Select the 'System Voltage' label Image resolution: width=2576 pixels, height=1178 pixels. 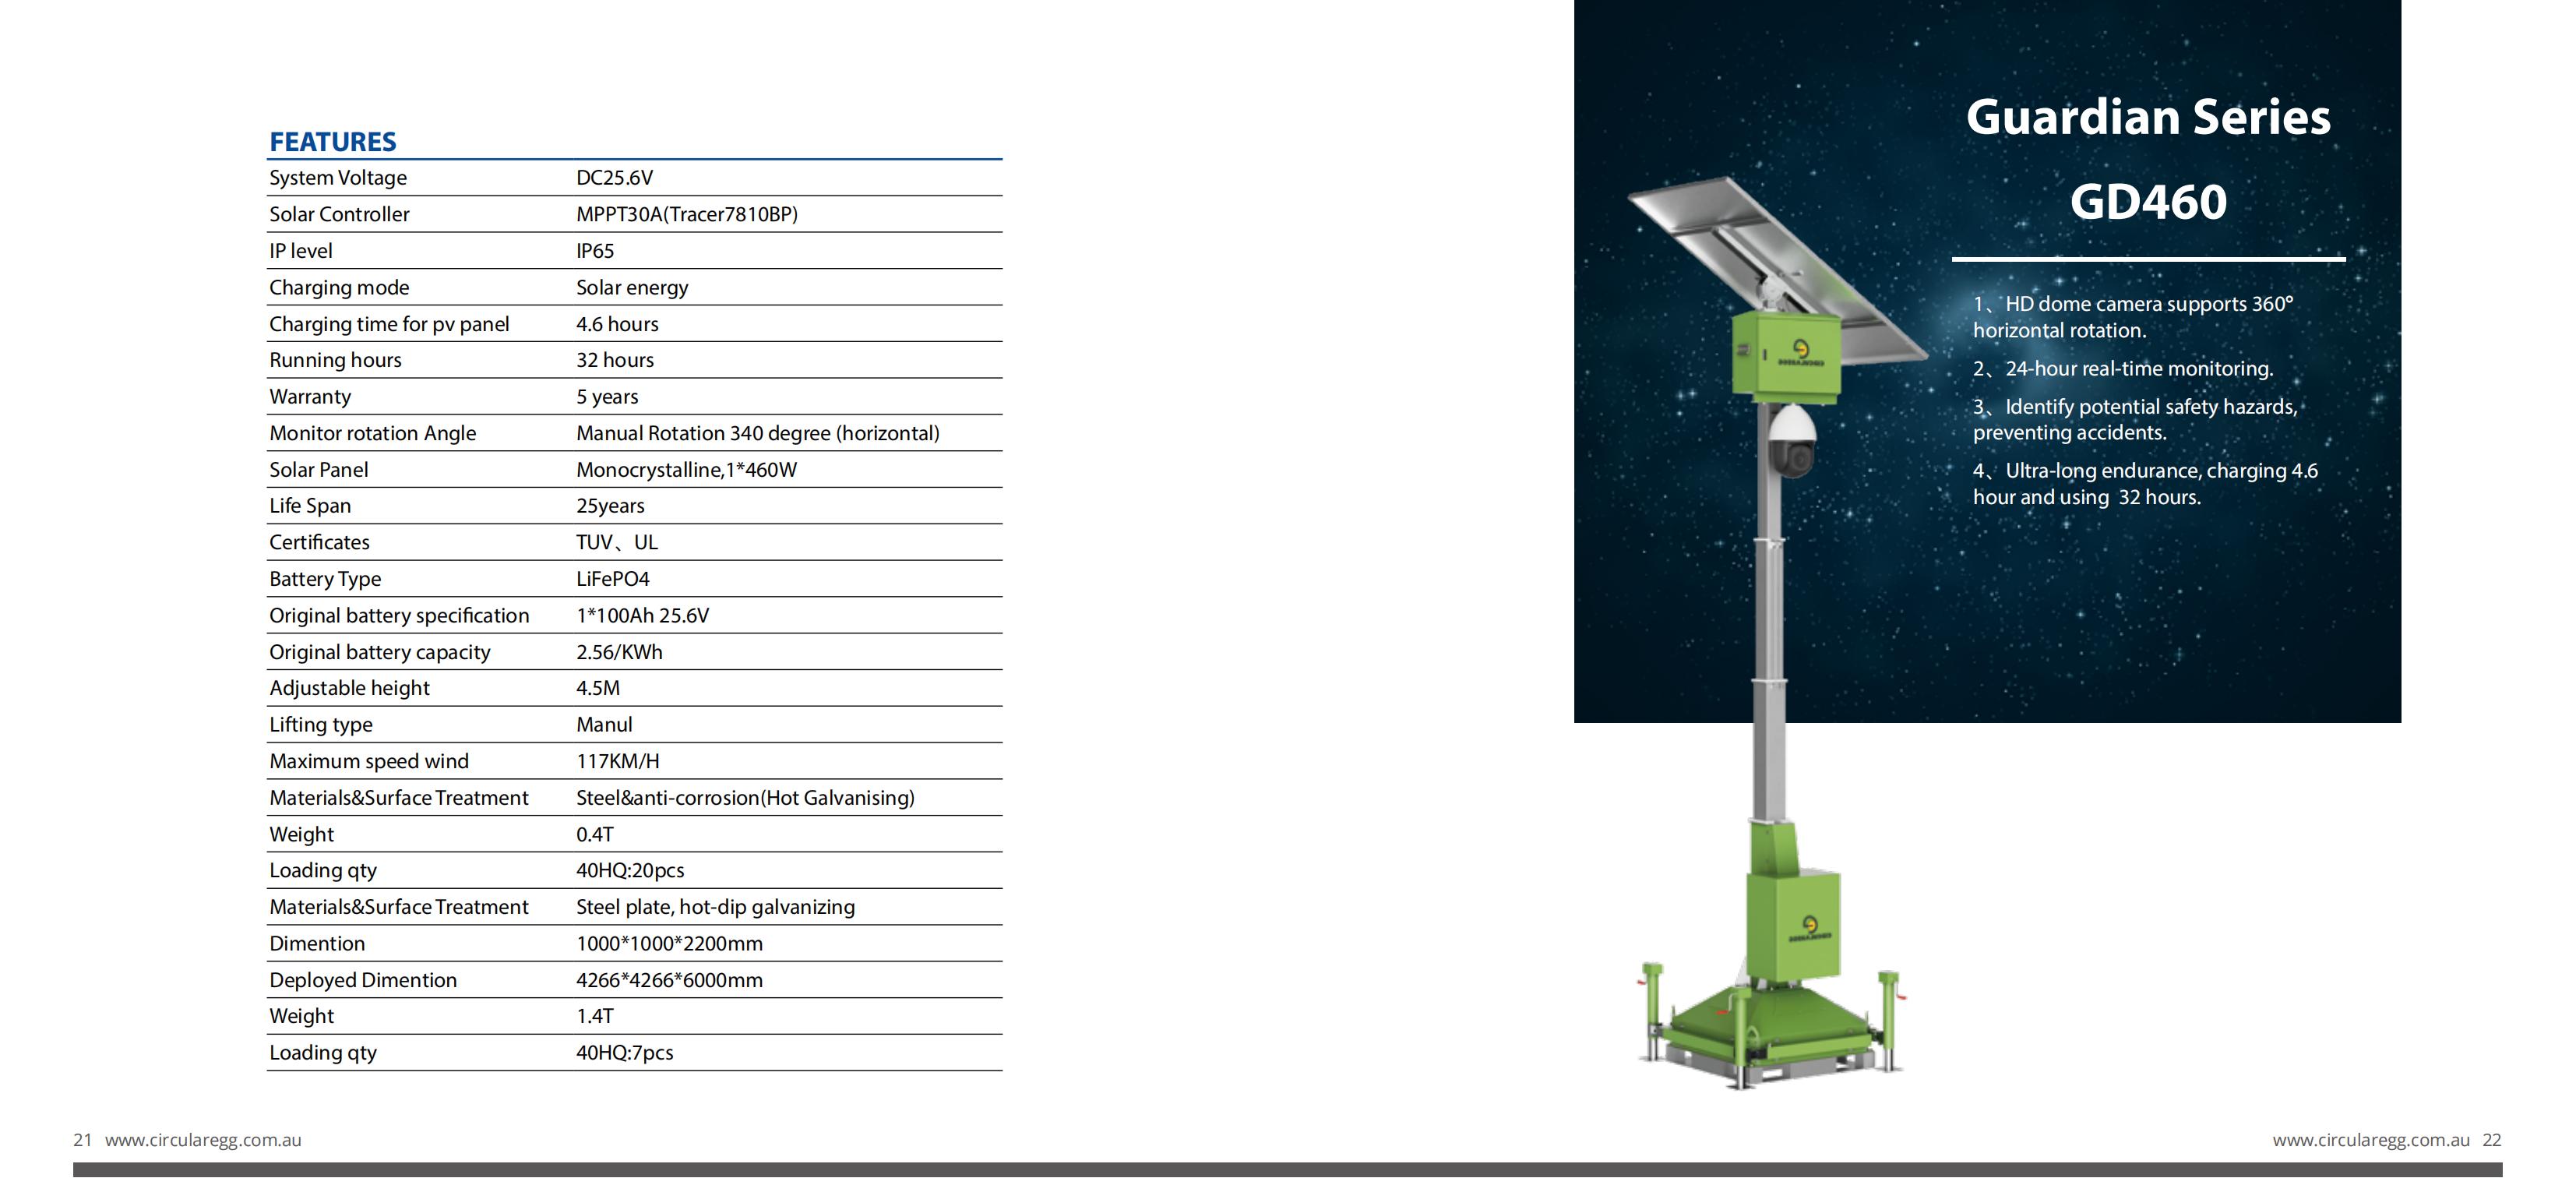point(338,178)
